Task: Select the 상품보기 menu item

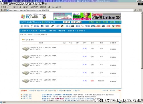Action: coord(25,31)
